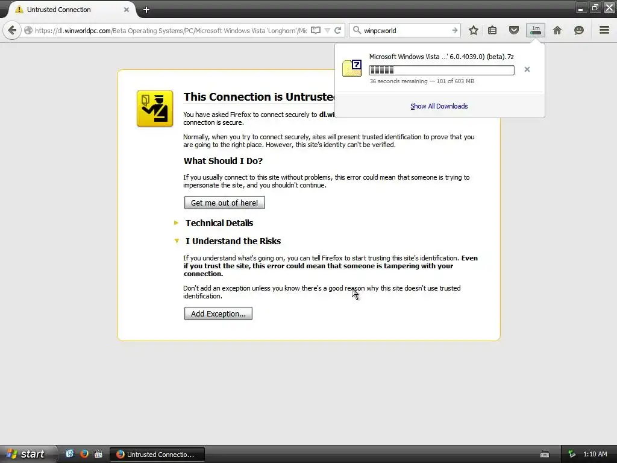Click the network tray icon
617x463 pixels.
click(572, 454)
